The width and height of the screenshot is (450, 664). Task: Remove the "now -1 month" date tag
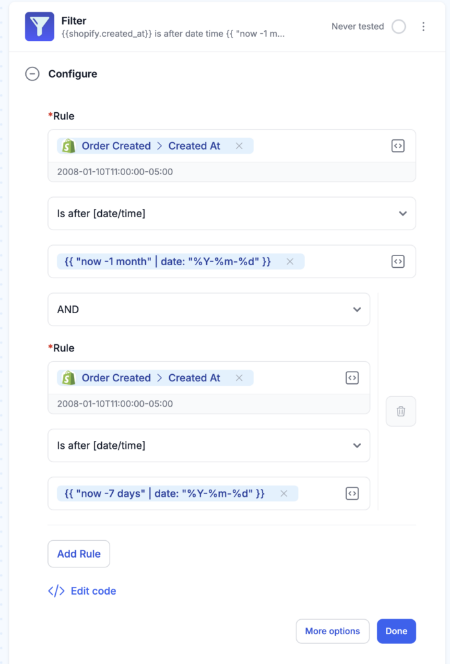290,261
